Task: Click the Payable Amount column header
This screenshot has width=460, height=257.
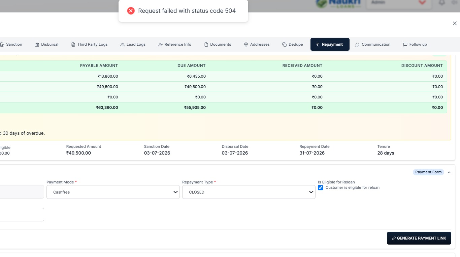Action: coord(99,66)
